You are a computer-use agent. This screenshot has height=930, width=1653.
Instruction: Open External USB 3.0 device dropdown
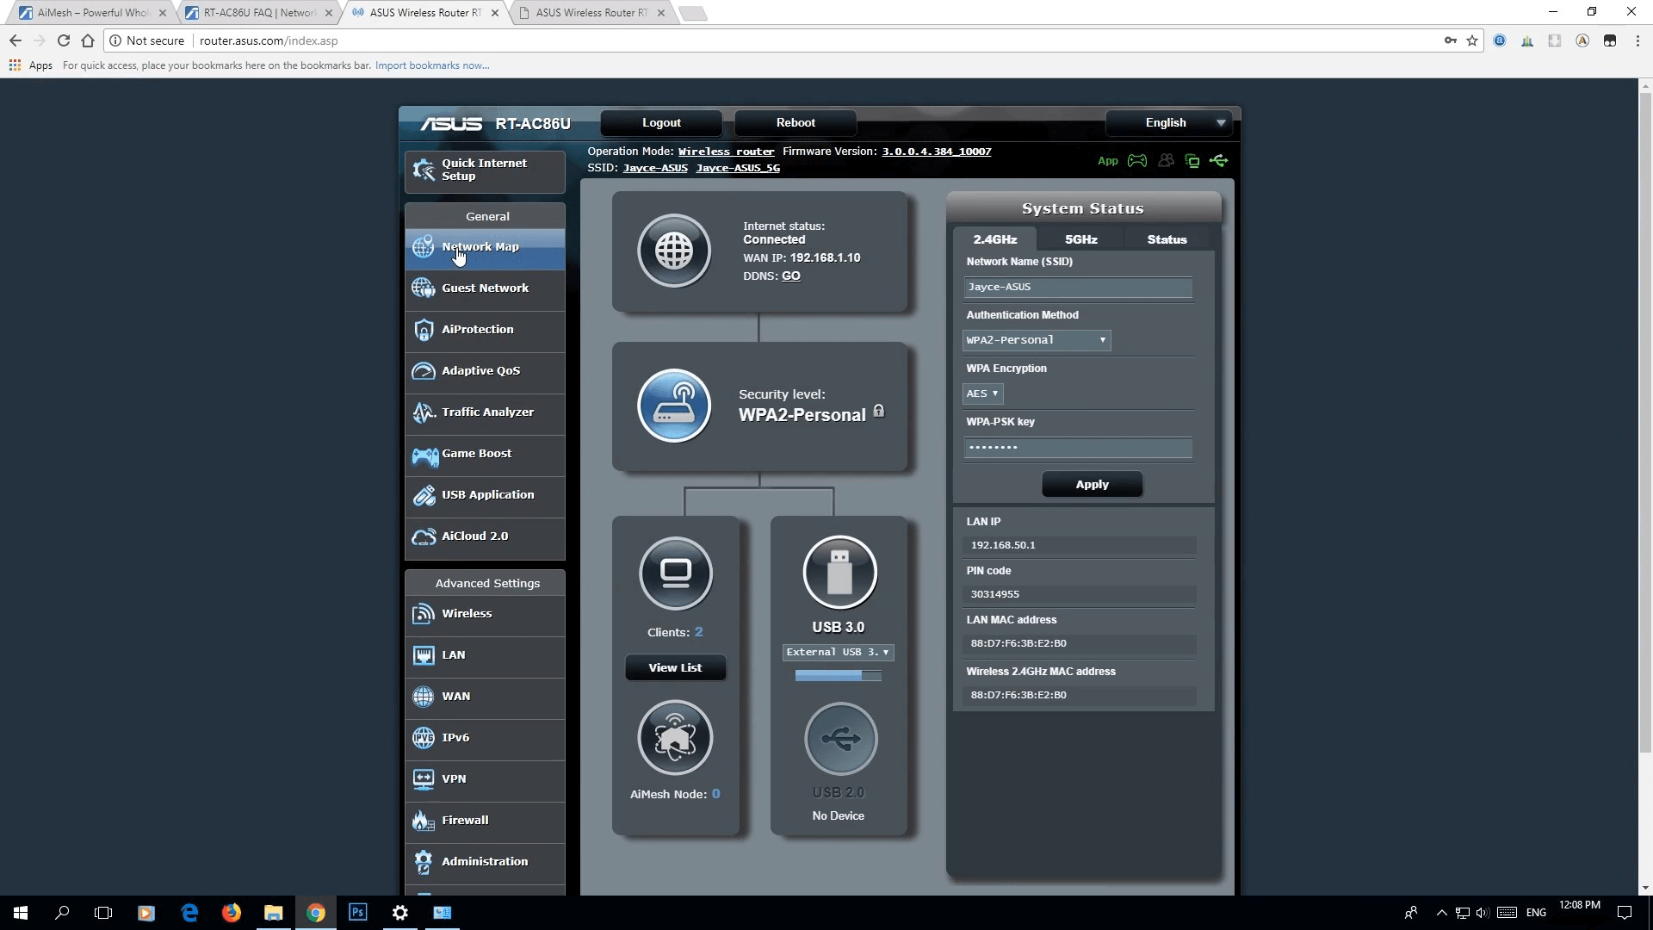[838, 653]
